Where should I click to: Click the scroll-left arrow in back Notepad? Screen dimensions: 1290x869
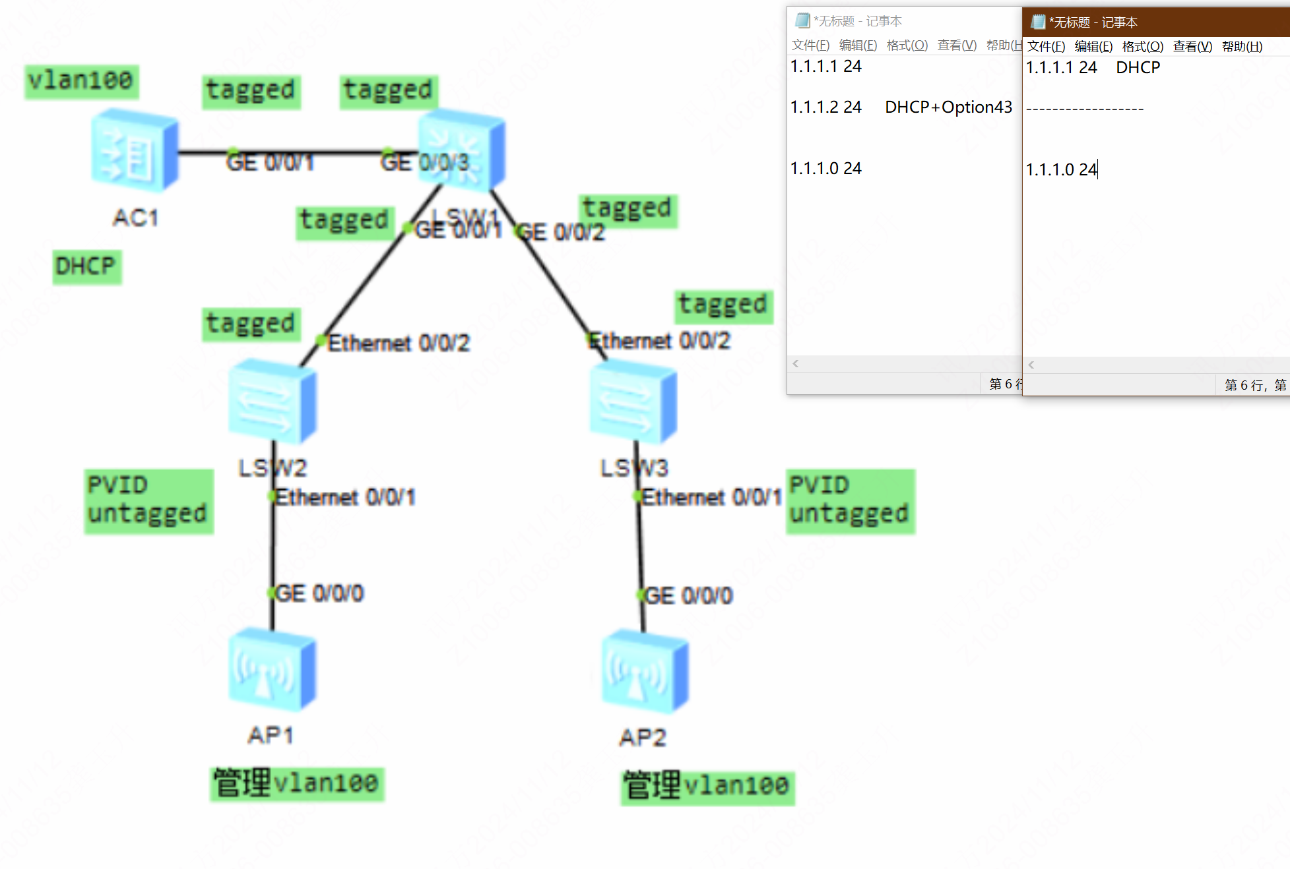(x=796, y=363)
